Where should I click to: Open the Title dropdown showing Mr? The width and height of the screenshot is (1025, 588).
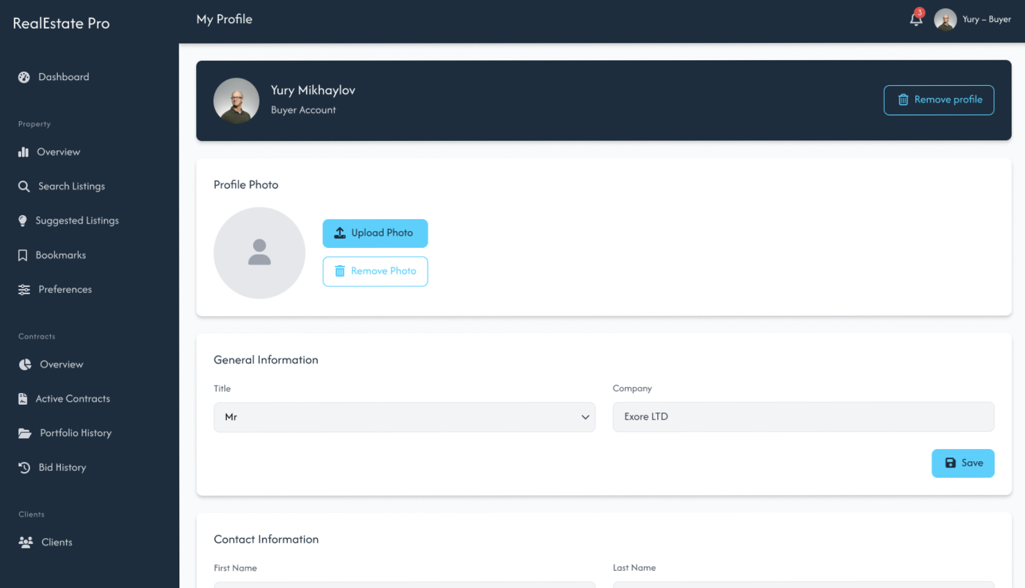coord(404,417)
